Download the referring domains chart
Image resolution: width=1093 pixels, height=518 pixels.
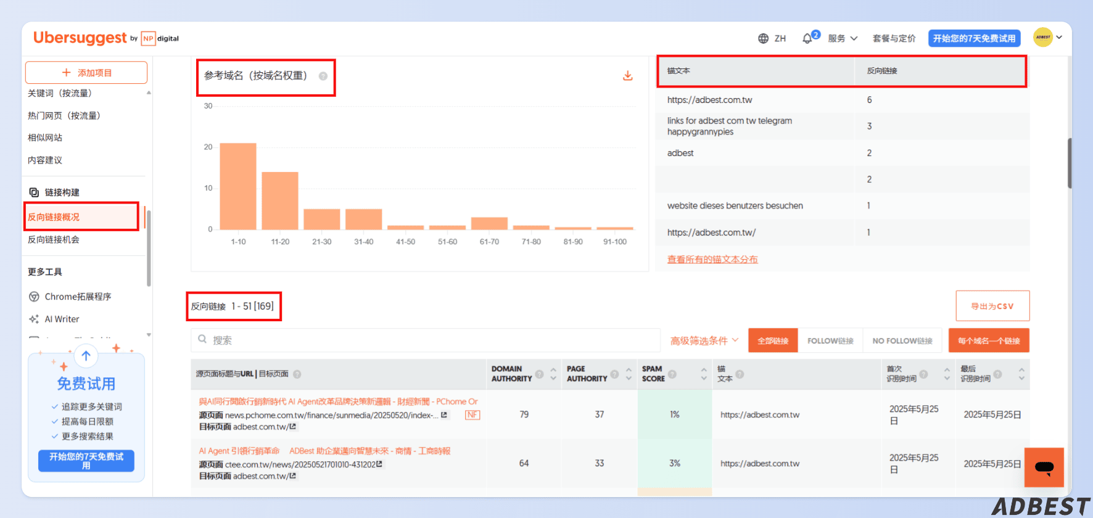pos(627,76)
